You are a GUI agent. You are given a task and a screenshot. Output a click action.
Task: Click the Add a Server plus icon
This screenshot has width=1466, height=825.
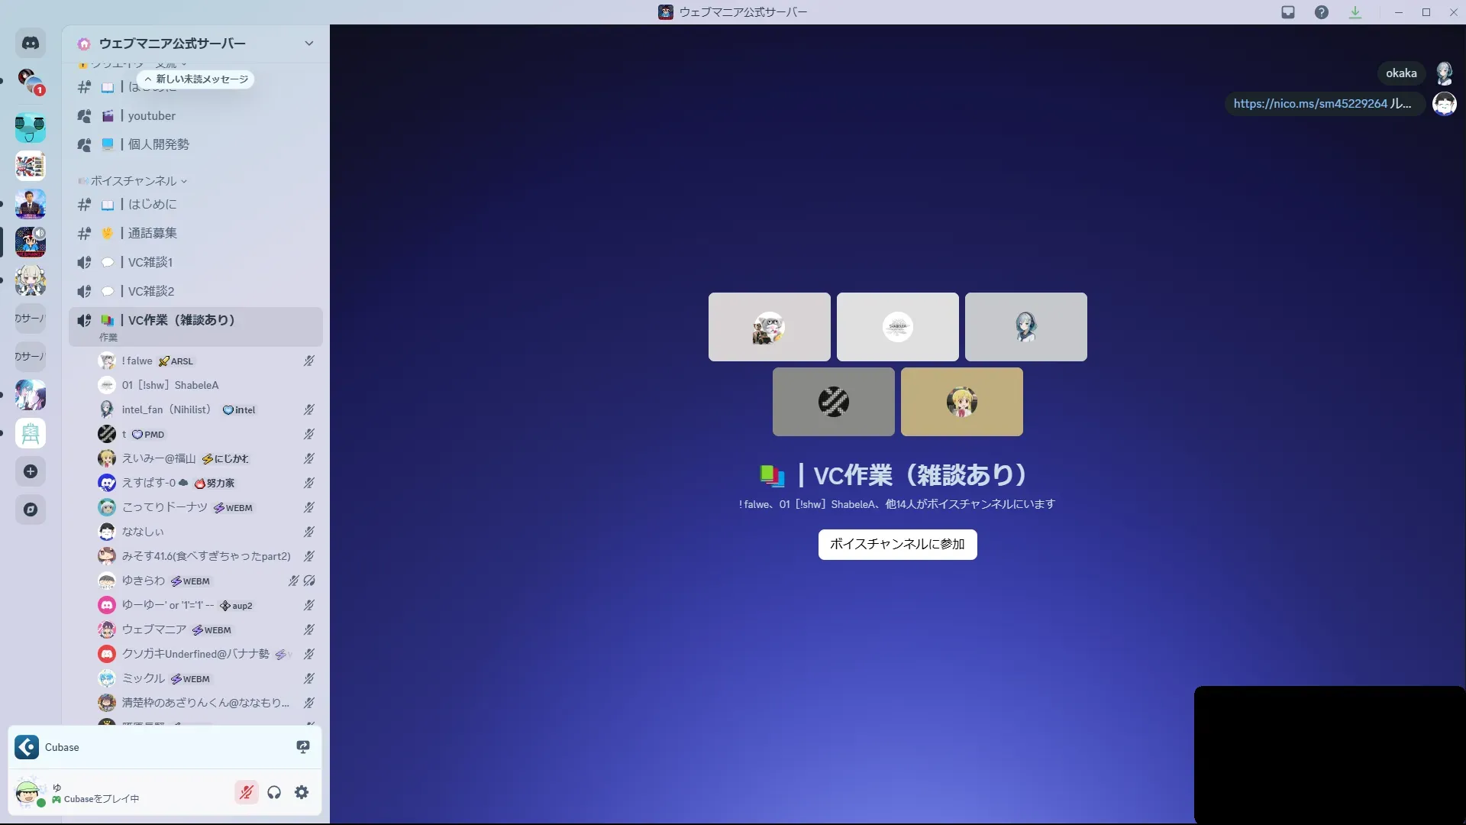(31, 471)
